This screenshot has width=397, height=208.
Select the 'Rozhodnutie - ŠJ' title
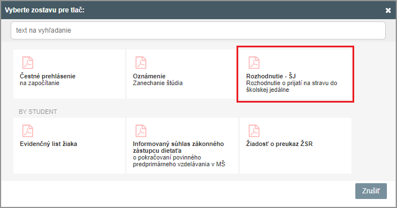click(271, 76)
